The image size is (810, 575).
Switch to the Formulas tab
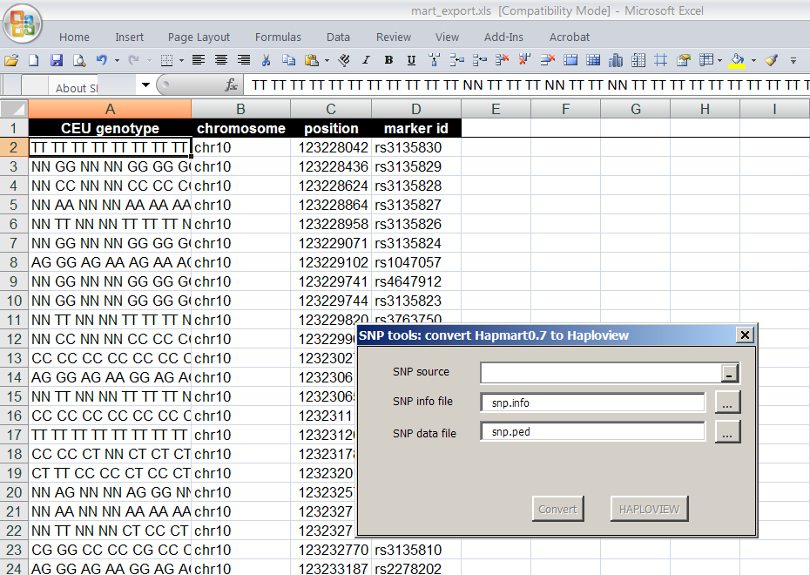[278, 37]
